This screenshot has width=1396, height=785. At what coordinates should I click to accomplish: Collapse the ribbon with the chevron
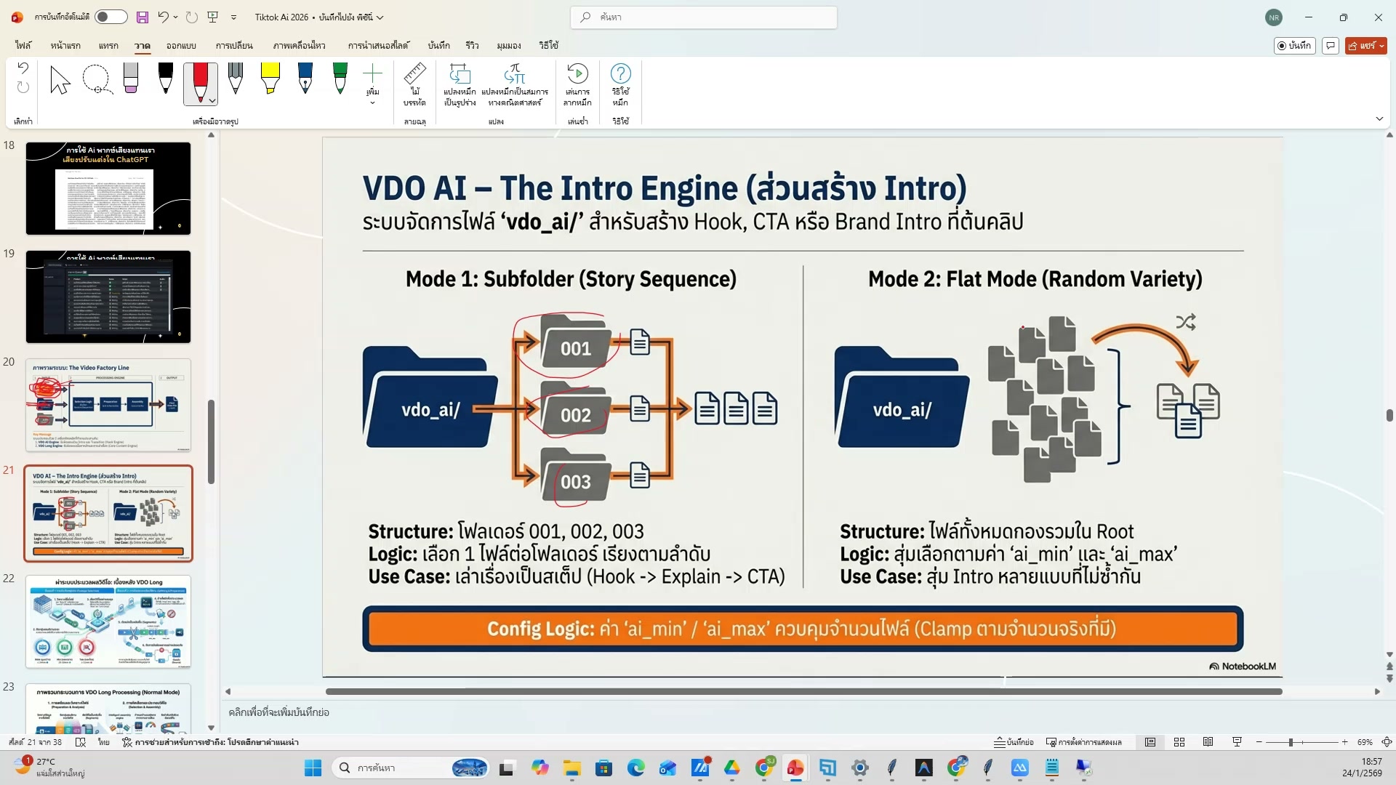tap(1379, 118)
